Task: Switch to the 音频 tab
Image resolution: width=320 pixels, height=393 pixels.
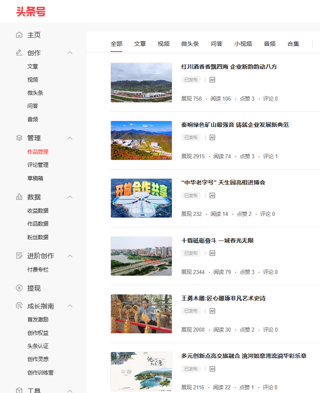Action: pos(270,44)
